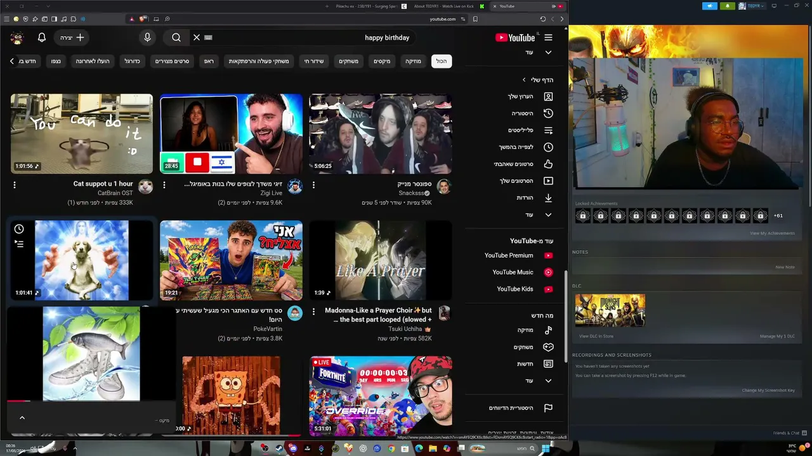Screen dimensions: 812x456
Task: Open the green Steam notifications bell
Action: 728,6
